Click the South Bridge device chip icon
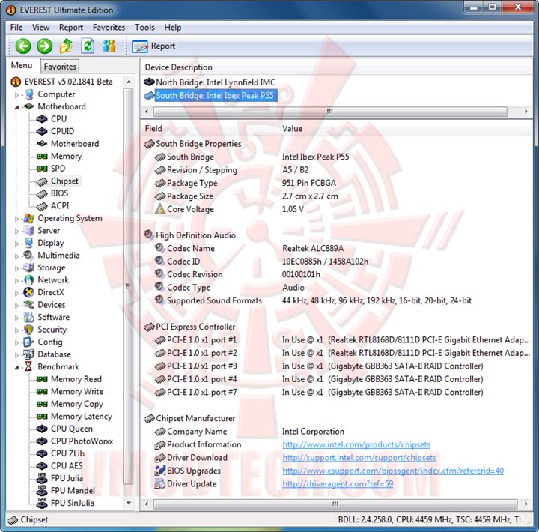Image resolution: width=539 pixels, height=532 pixels. 149,96
